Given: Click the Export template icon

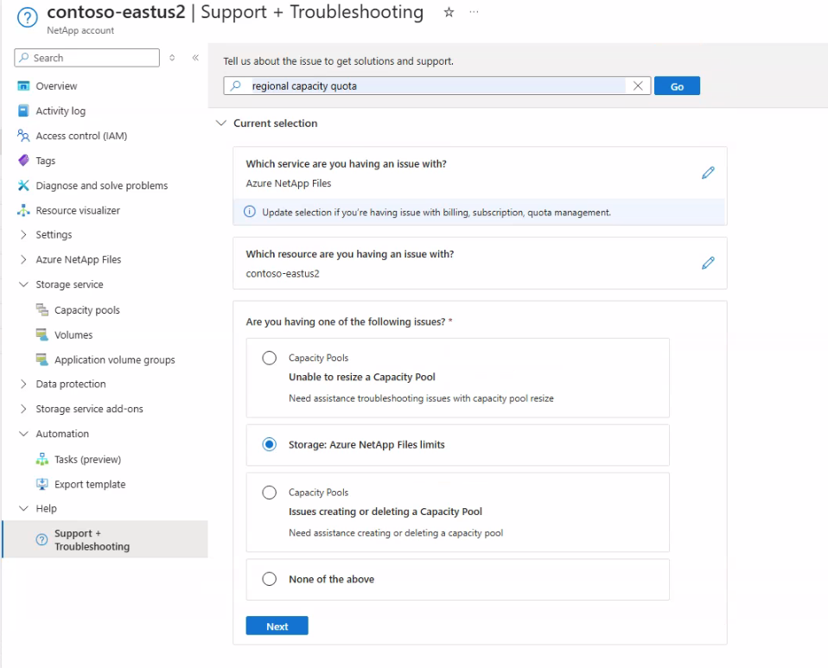Looking at the screenshot, I should click(42, 484).
